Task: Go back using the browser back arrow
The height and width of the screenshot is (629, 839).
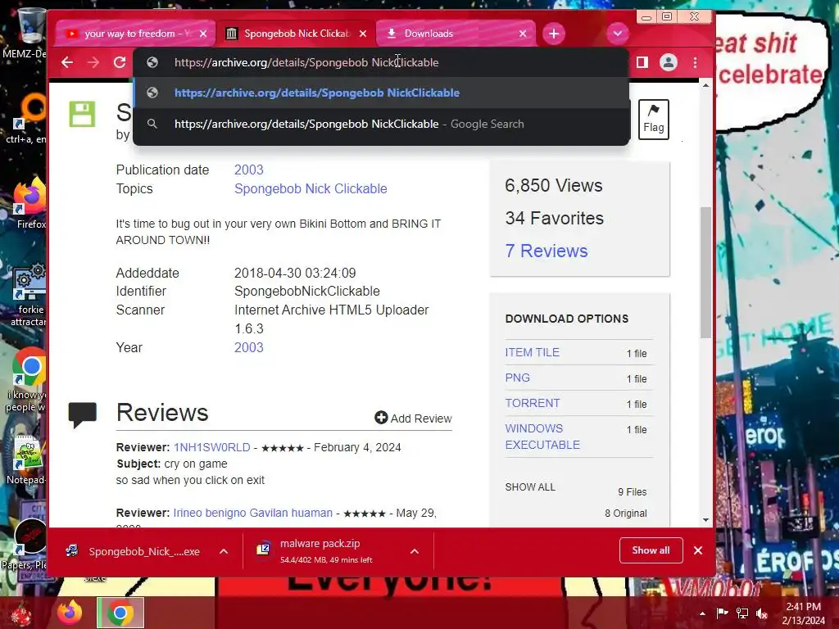Action: [67, 62]
